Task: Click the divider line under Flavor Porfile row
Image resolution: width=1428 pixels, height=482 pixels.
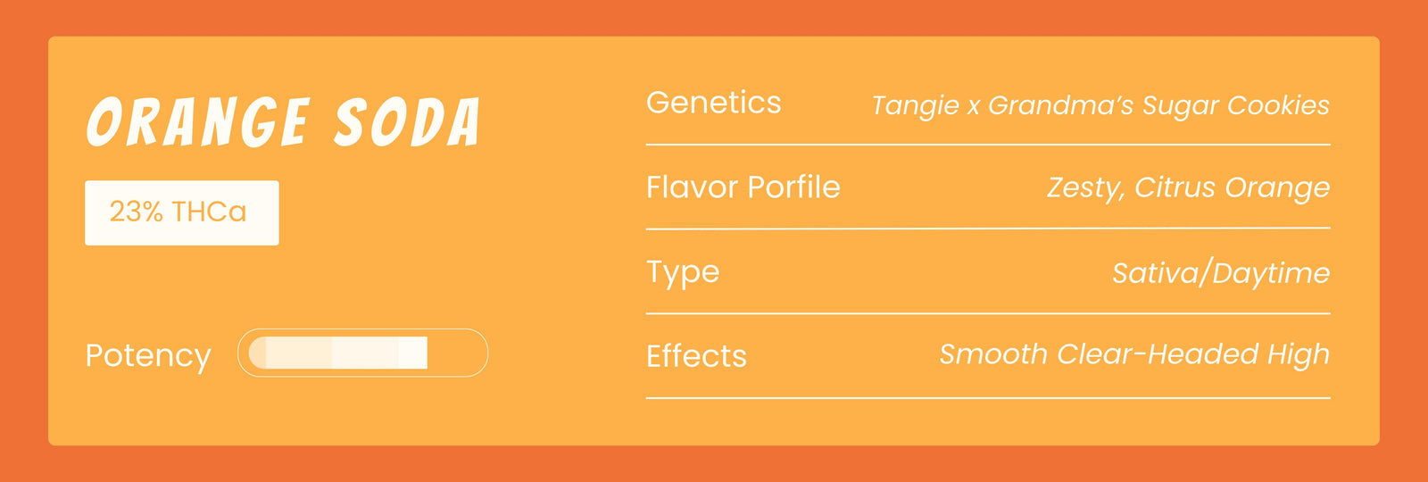Action: coord(987,229)
